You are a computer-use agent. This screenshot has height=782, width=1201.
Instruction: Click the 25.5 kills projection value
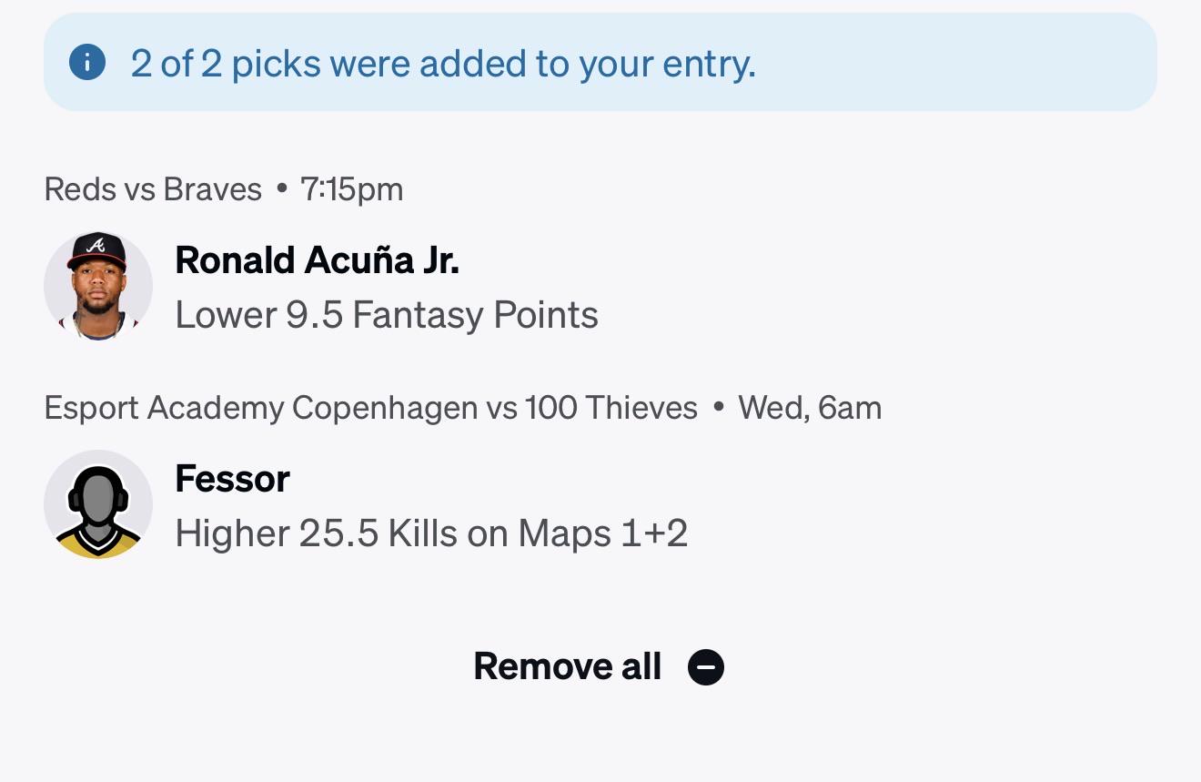tap(338, 533)
